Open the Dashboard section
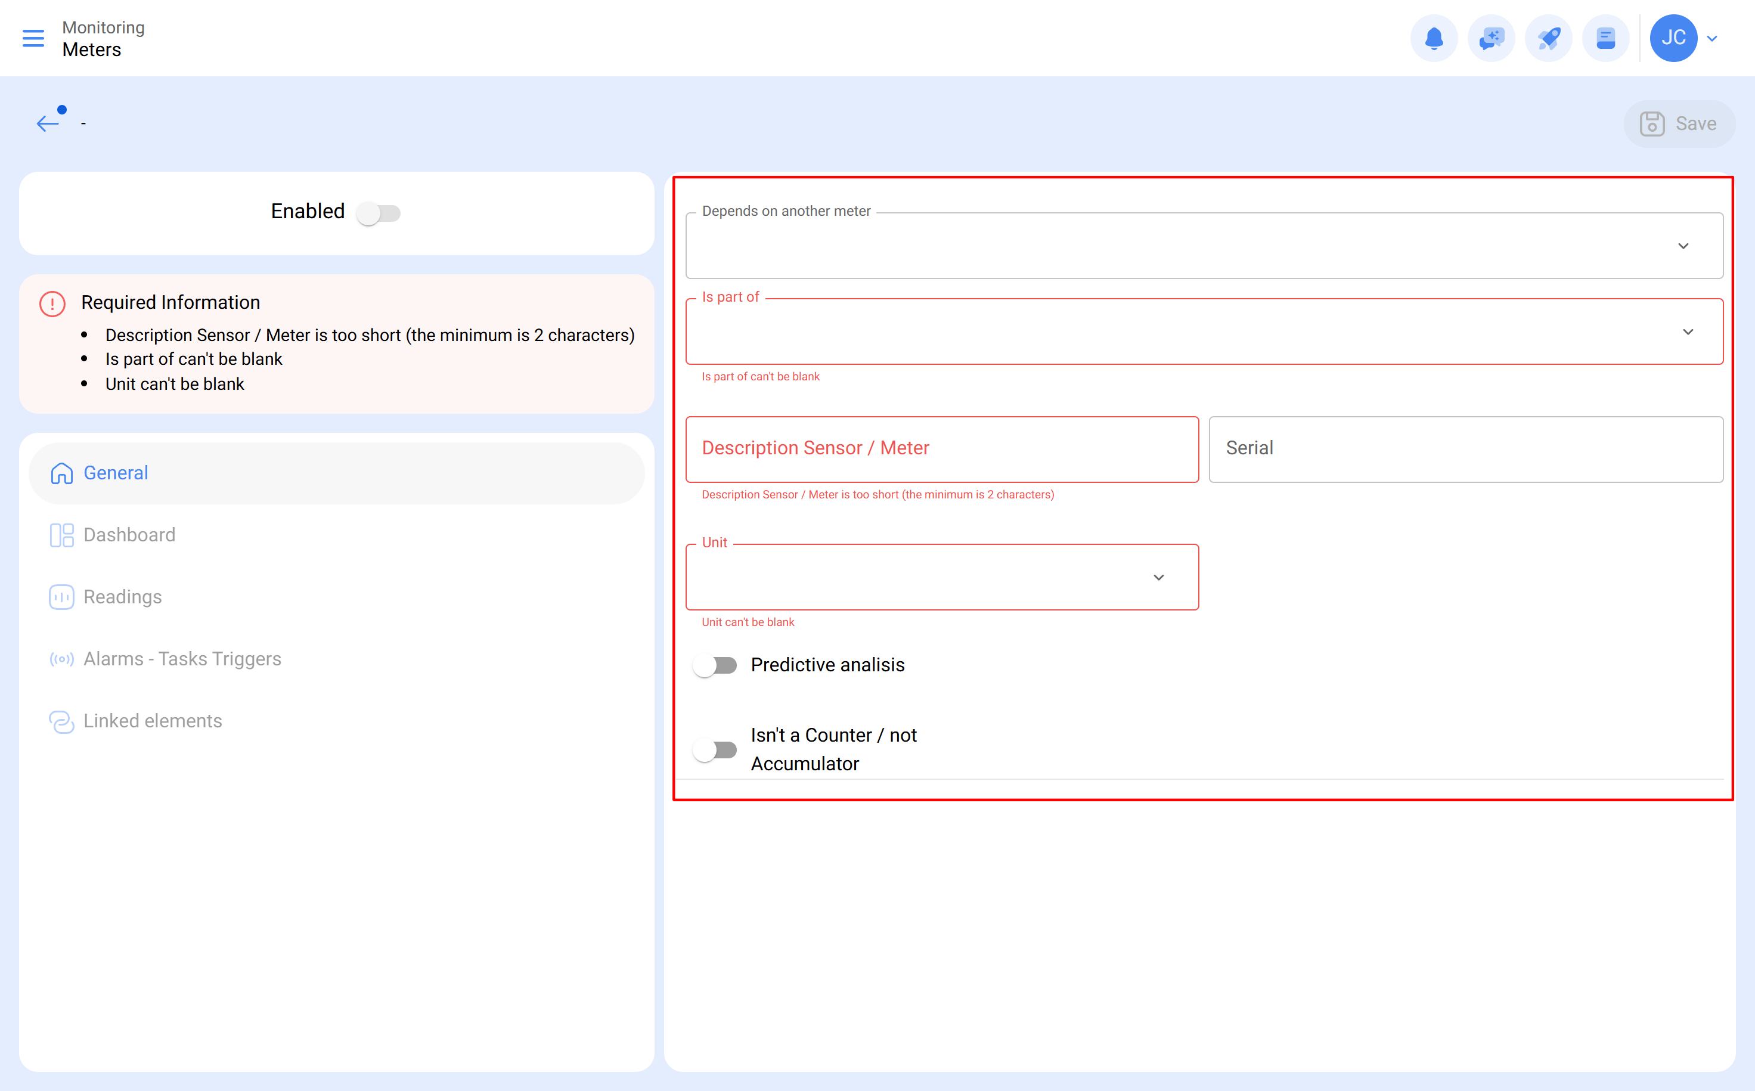 point(336,535)
